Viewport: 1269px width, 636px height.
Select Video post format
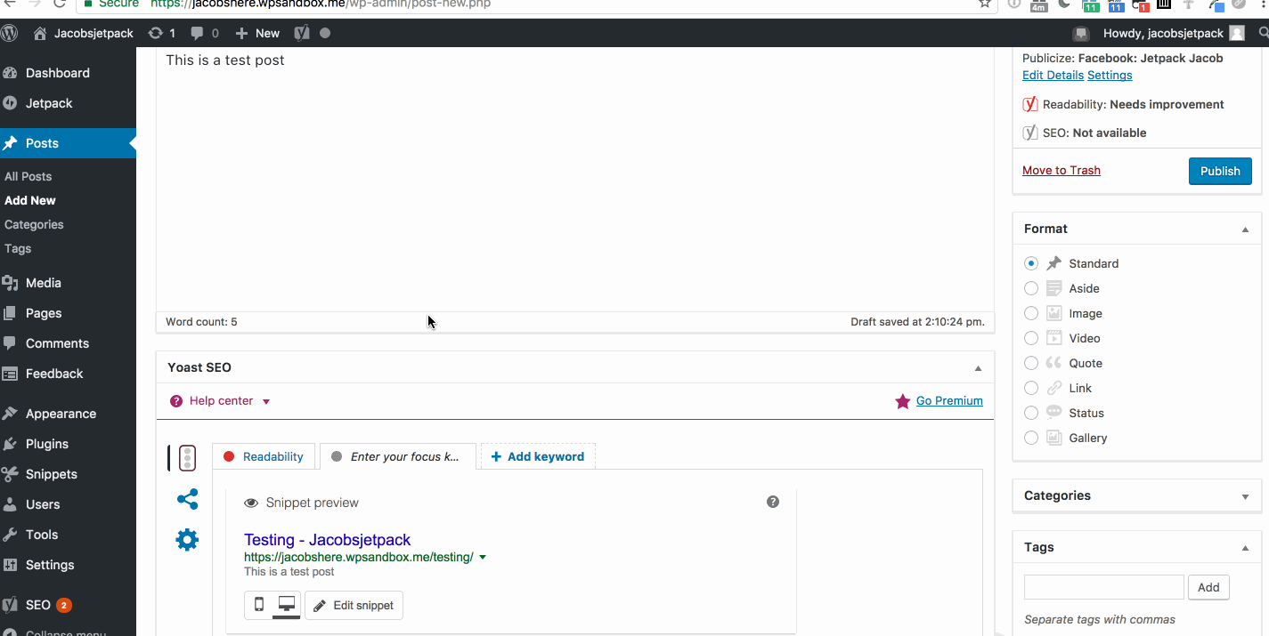1031,338
